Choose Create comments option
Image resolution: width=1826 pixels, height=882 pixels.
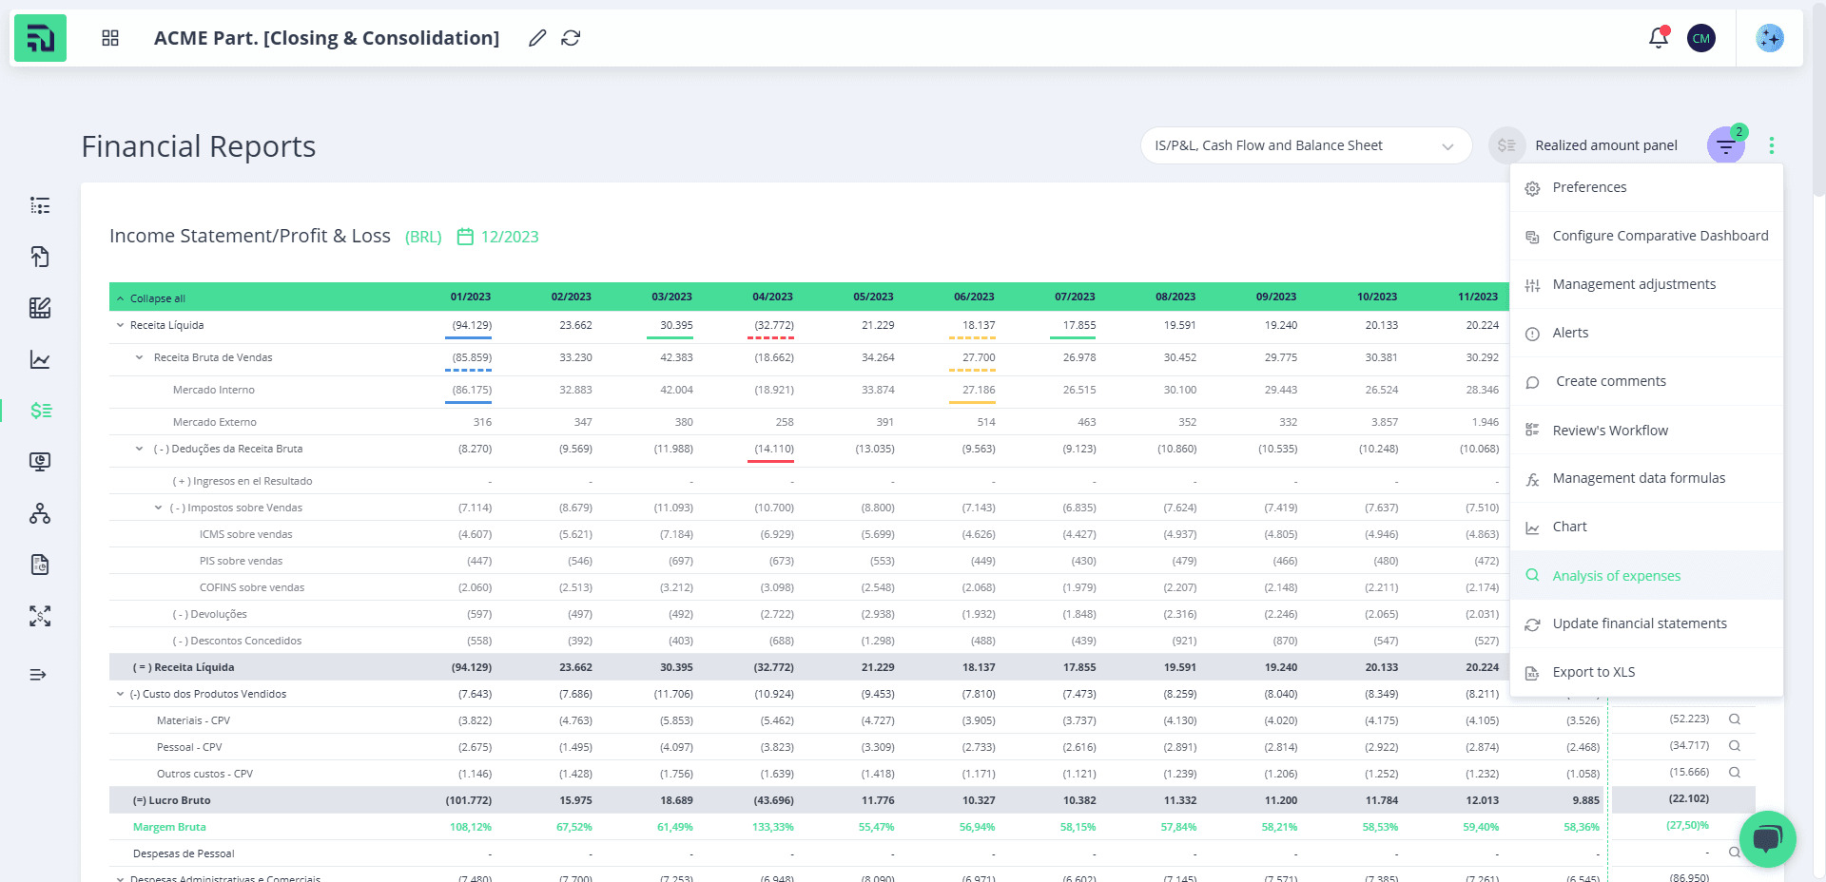(1646, 381)
